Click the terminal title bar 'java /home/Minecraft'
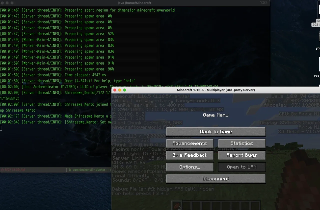Viewport: 320px width, 210px height. [x=134, y=3]
